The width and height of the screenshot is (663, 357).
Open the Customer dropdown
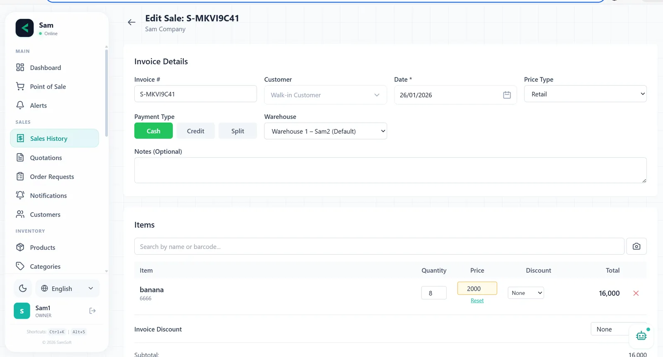point(325,95)
